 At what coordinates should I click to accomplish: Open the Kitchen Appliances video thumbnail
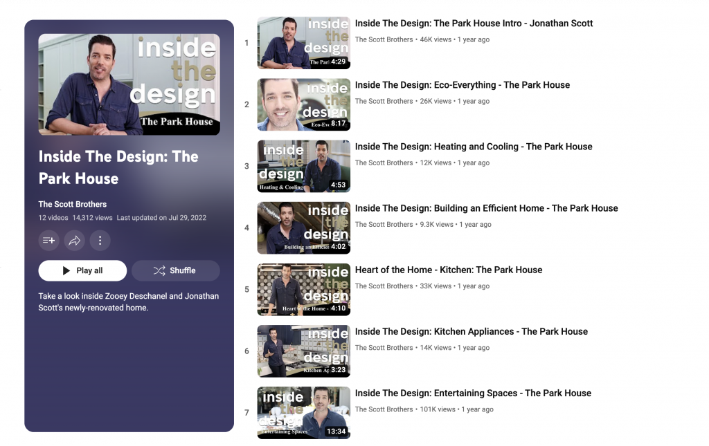(303, 351)
